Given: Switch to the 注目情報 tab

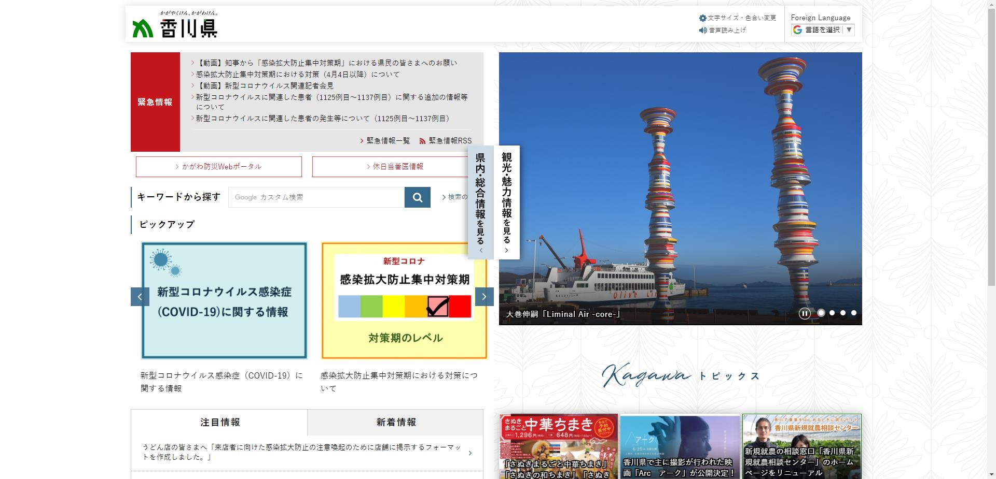Looking at the screenshot, I should click(x=219, y=423).
